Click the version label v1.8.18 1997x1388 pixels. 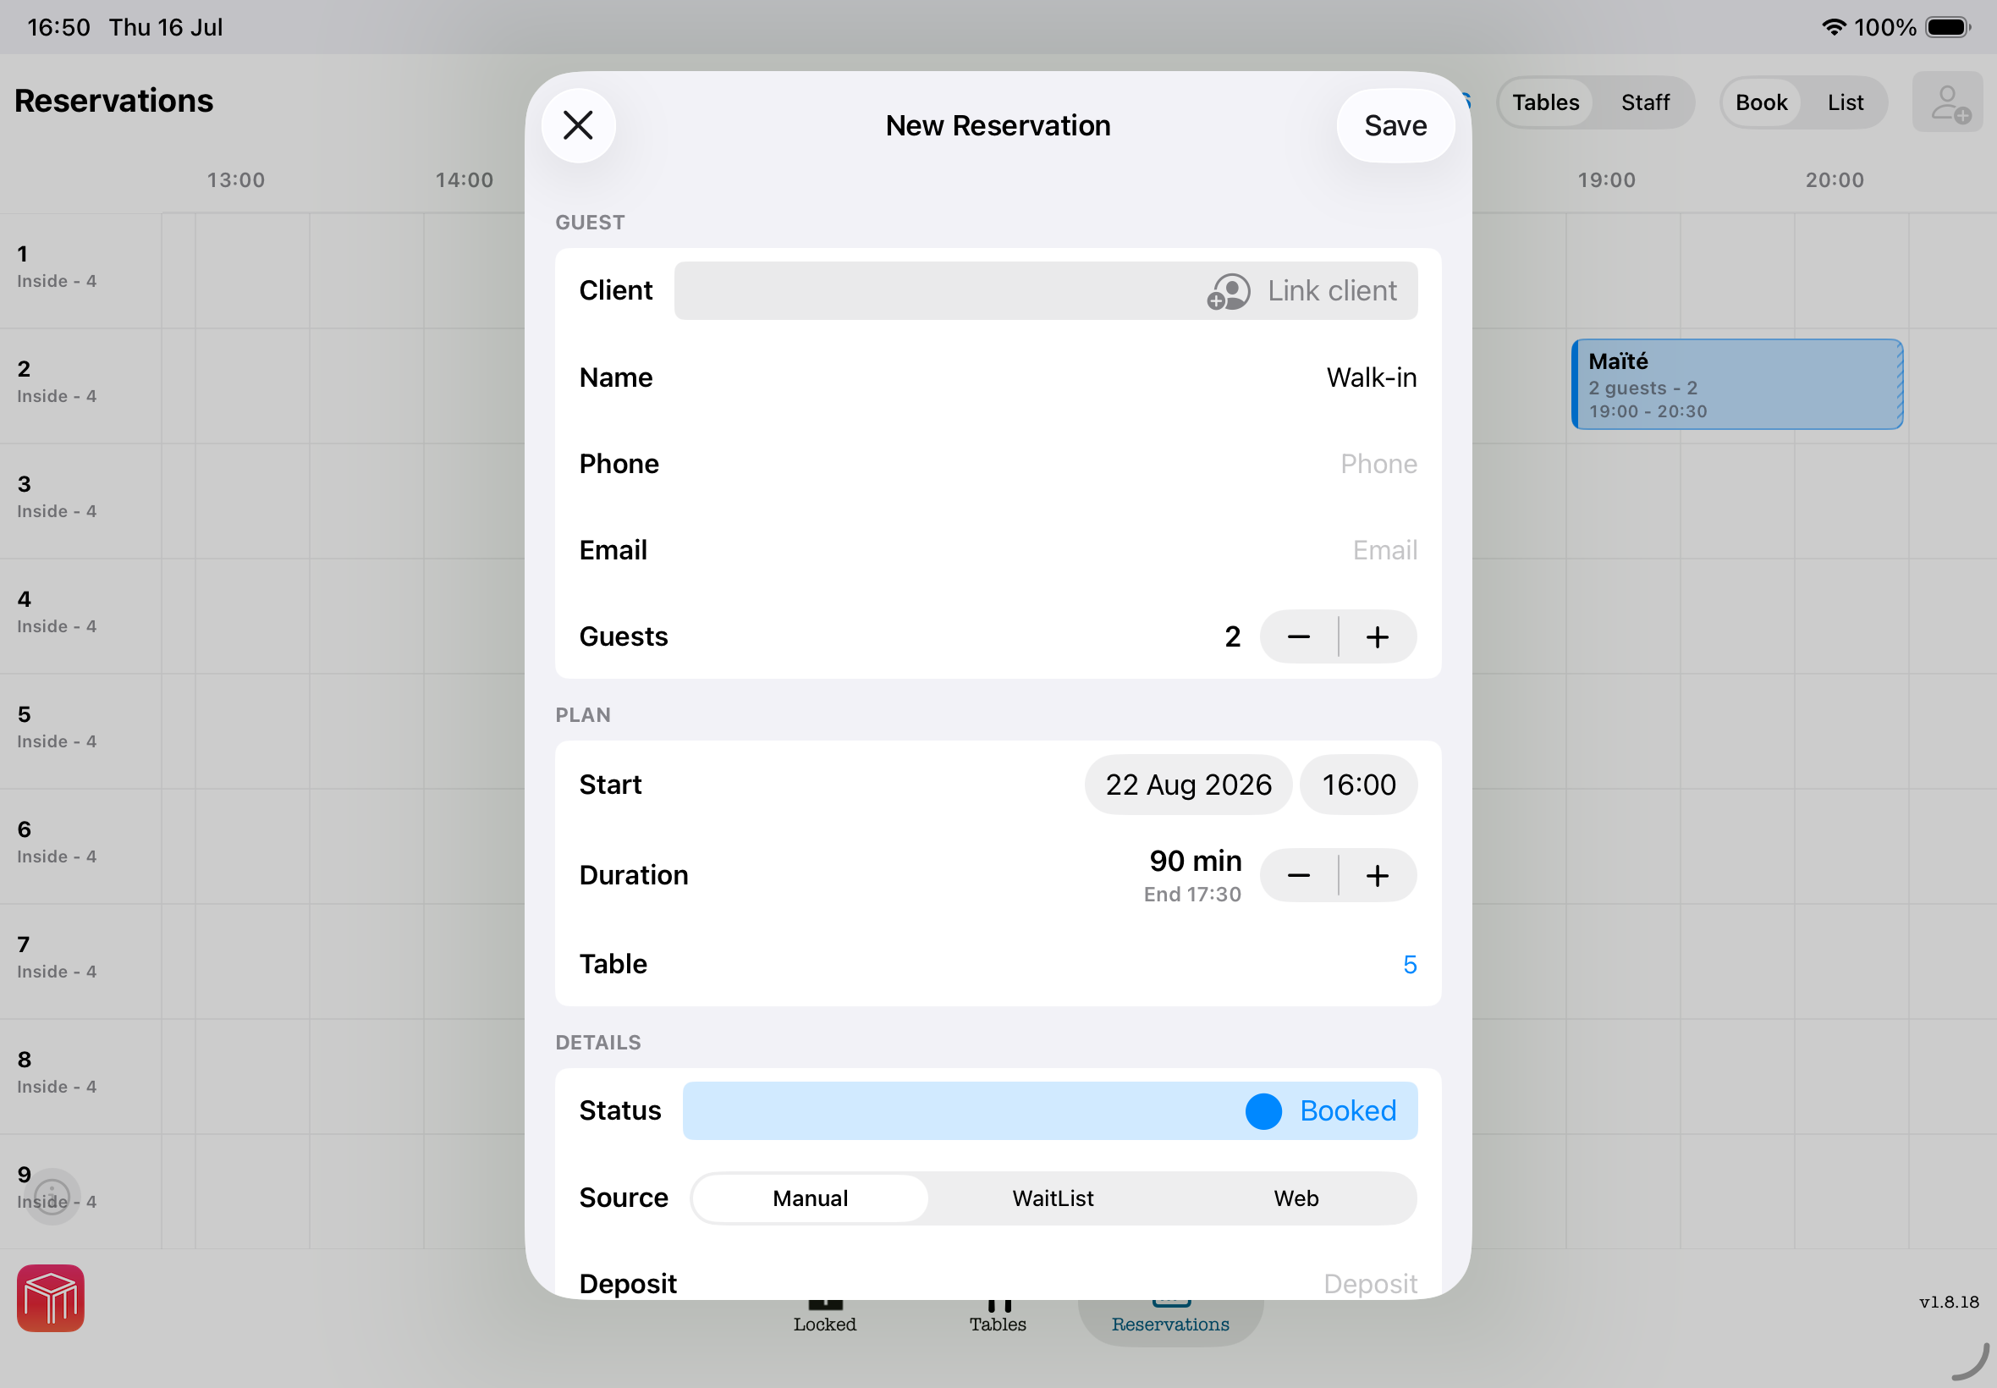click(1948, 1302)
